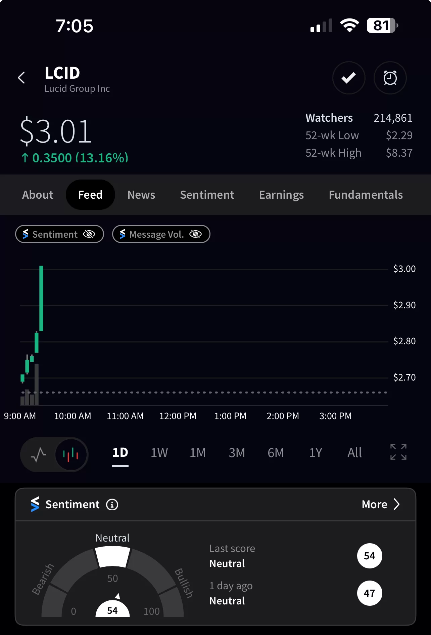Show the All time chart range
Viewport: 431px width, 635px height.
354,453
